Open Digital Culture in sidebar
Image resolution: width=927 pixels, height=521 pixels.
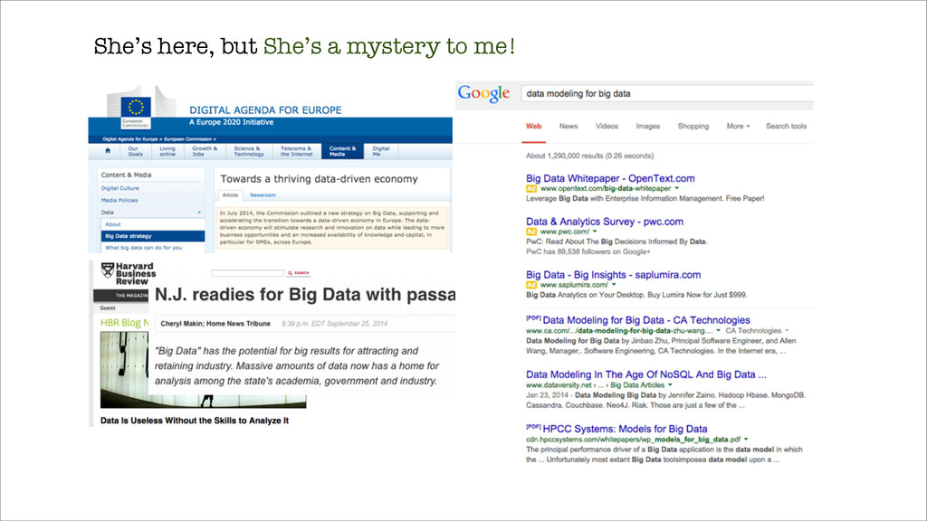point(120,188)
